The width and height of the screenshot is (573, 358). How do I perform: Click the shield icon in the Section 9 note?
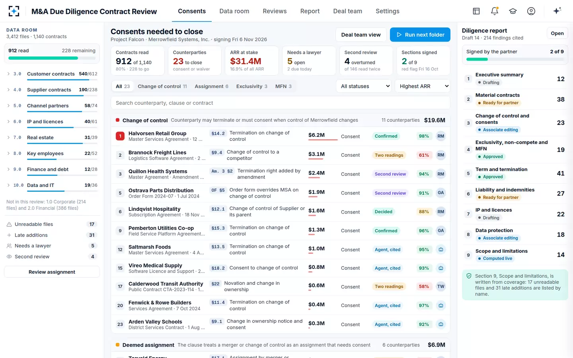click(469, 276)
